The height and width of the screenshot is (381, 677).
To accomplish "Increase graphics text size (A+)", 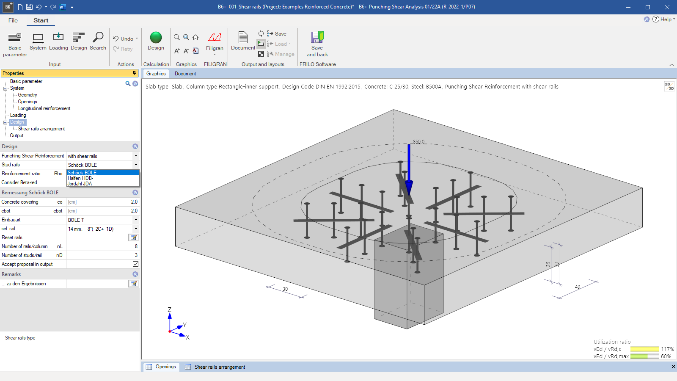I will 177,51.
